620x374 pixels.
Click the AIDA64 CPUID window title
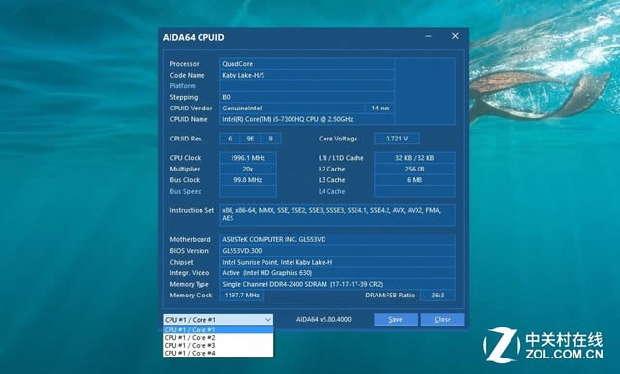[x=194, y=37]
